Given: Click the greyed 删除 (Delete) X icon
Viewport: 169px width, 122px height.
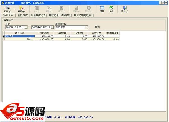Looking at the screenshot, I should pyautogui.click(x=49, y=9).
